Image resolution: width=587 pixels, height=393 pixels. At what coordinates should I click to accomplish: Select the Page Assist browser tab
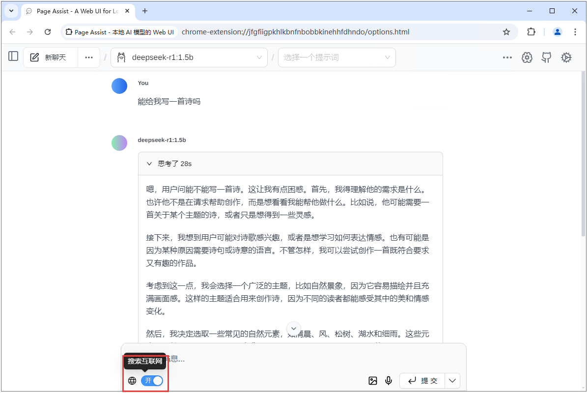pos(78,11)
